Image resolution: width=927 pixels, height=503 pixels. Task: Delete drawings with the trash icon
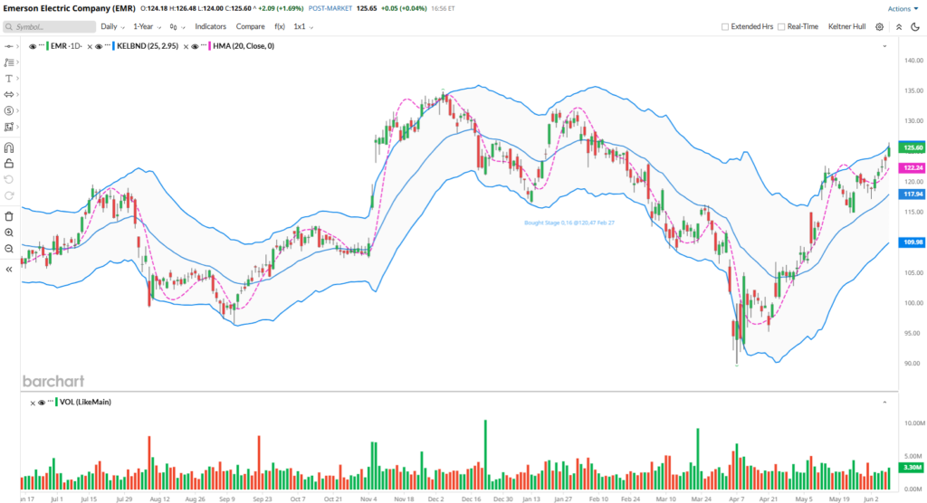point(9,216)
